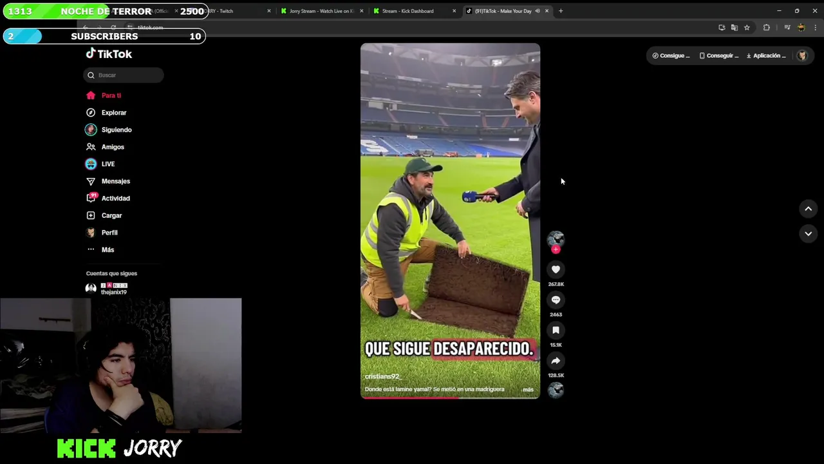824x464 pixels.
Task: Click the Conseguir app button
Action: pyautogui.click(x=719, y=55)
